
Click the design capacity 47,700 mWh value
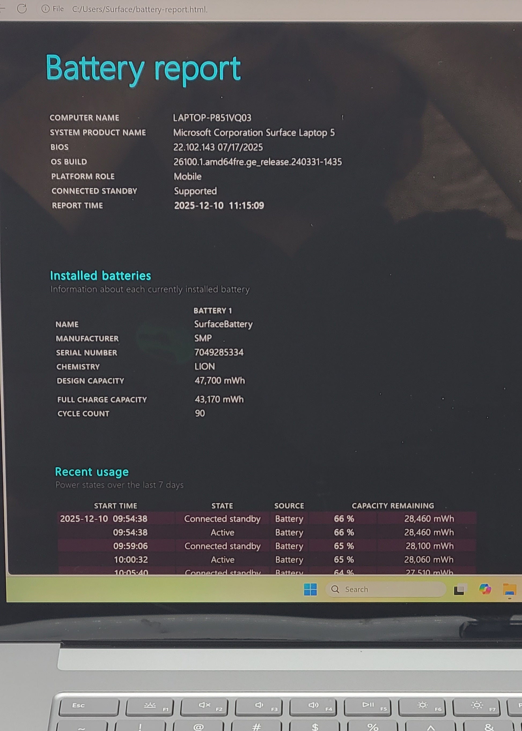[x=219, y=381]
